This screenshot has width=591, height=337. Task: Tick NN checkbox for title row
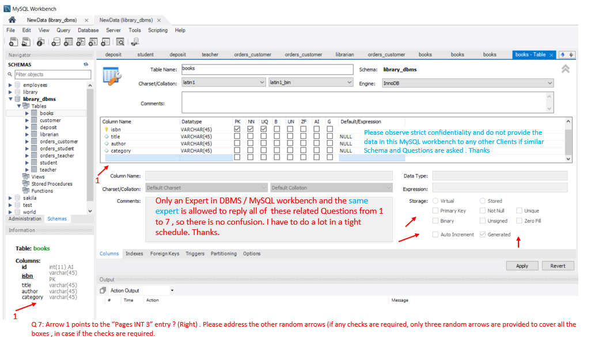[x=250, y=136]
